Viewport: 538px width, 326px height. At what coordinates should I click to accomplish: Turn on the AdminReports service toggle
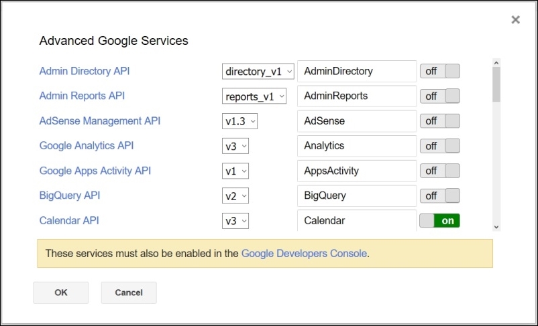click(440, 96)
